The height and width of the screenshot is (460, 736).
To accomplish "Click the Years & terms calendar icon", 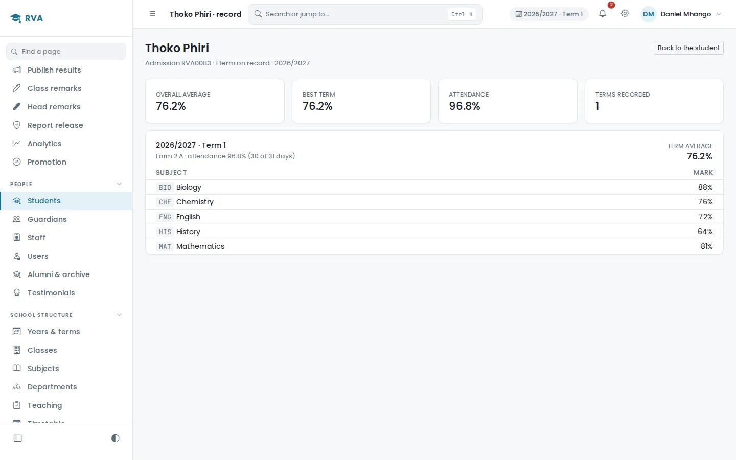I will tap(17, 332).
